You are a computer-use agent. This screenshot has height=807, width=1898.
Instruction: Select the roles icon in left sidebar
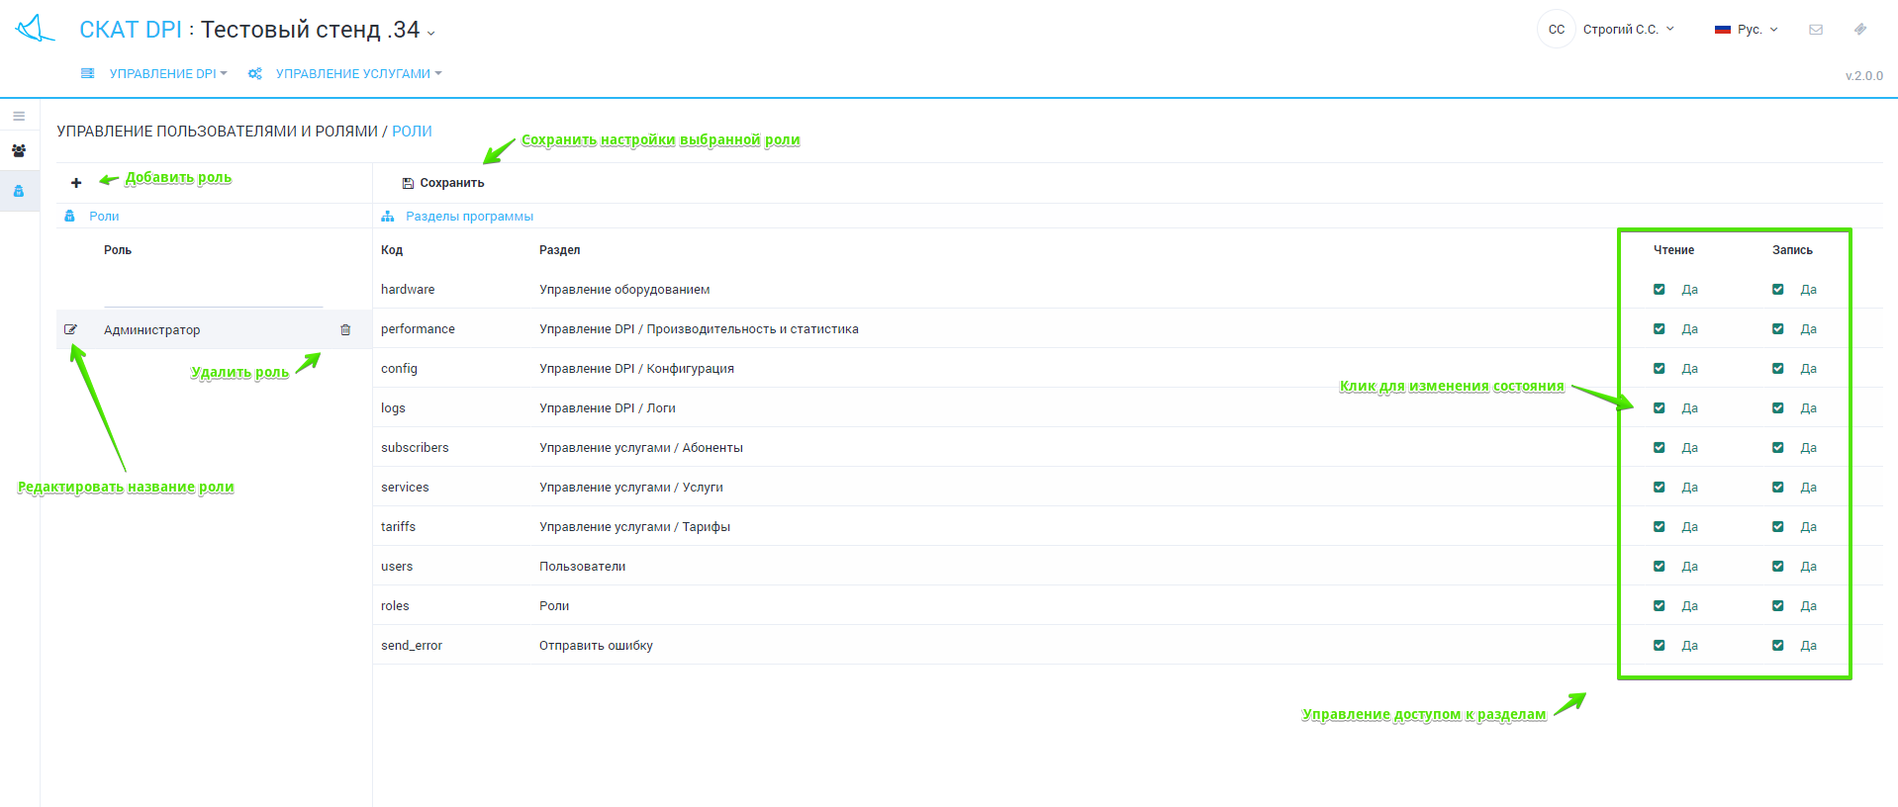click(x=19, y=191)
